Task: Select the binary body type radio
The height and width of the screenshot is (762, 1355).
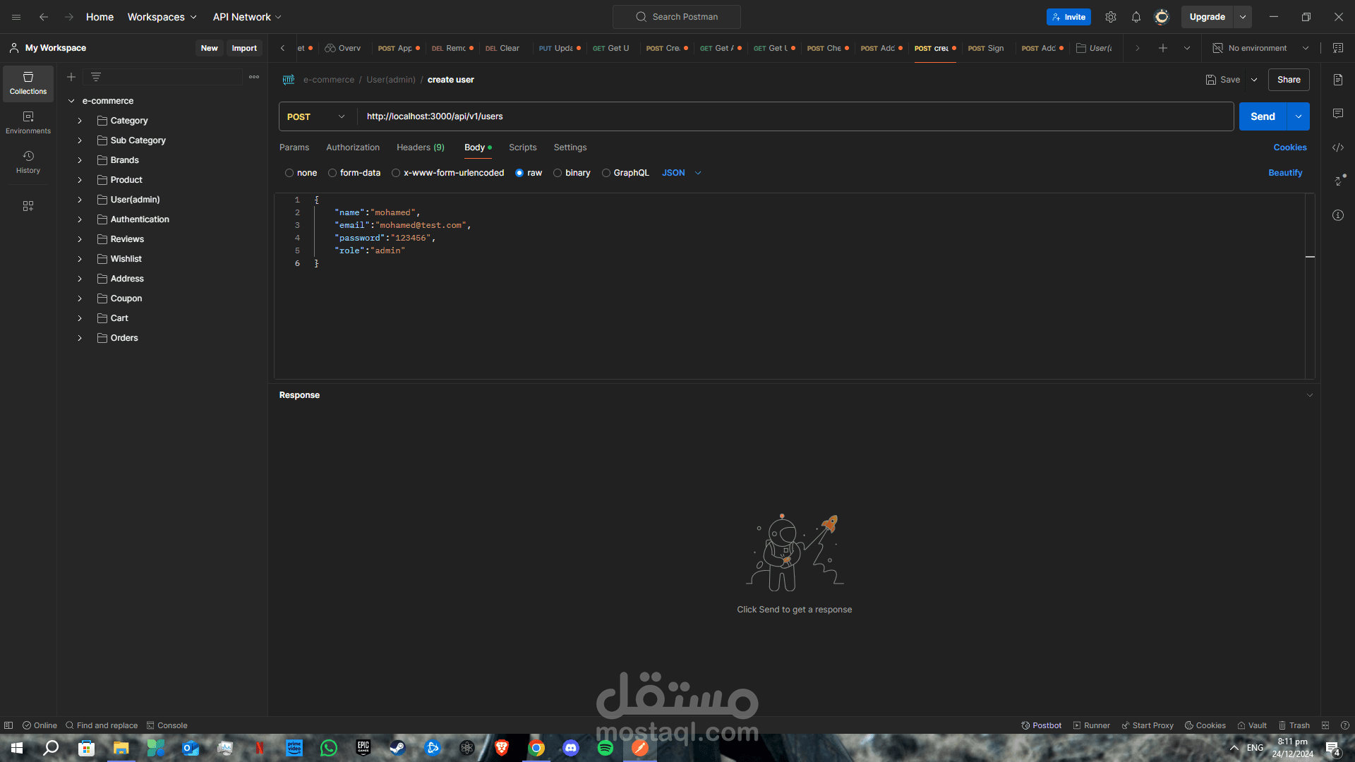Action: pos(558,173)
